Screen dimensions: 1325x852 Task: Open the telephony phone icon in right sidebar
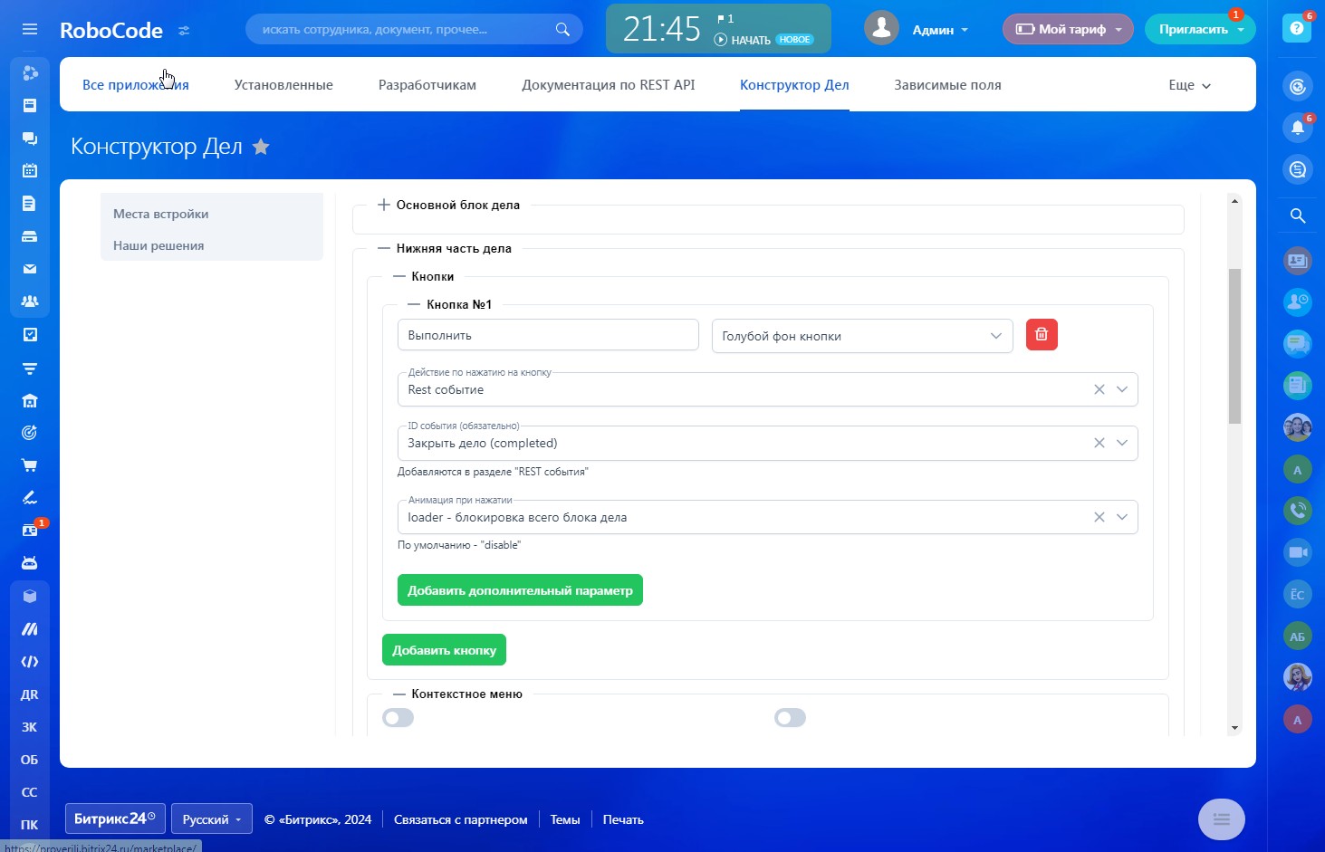click(1298, 510)
